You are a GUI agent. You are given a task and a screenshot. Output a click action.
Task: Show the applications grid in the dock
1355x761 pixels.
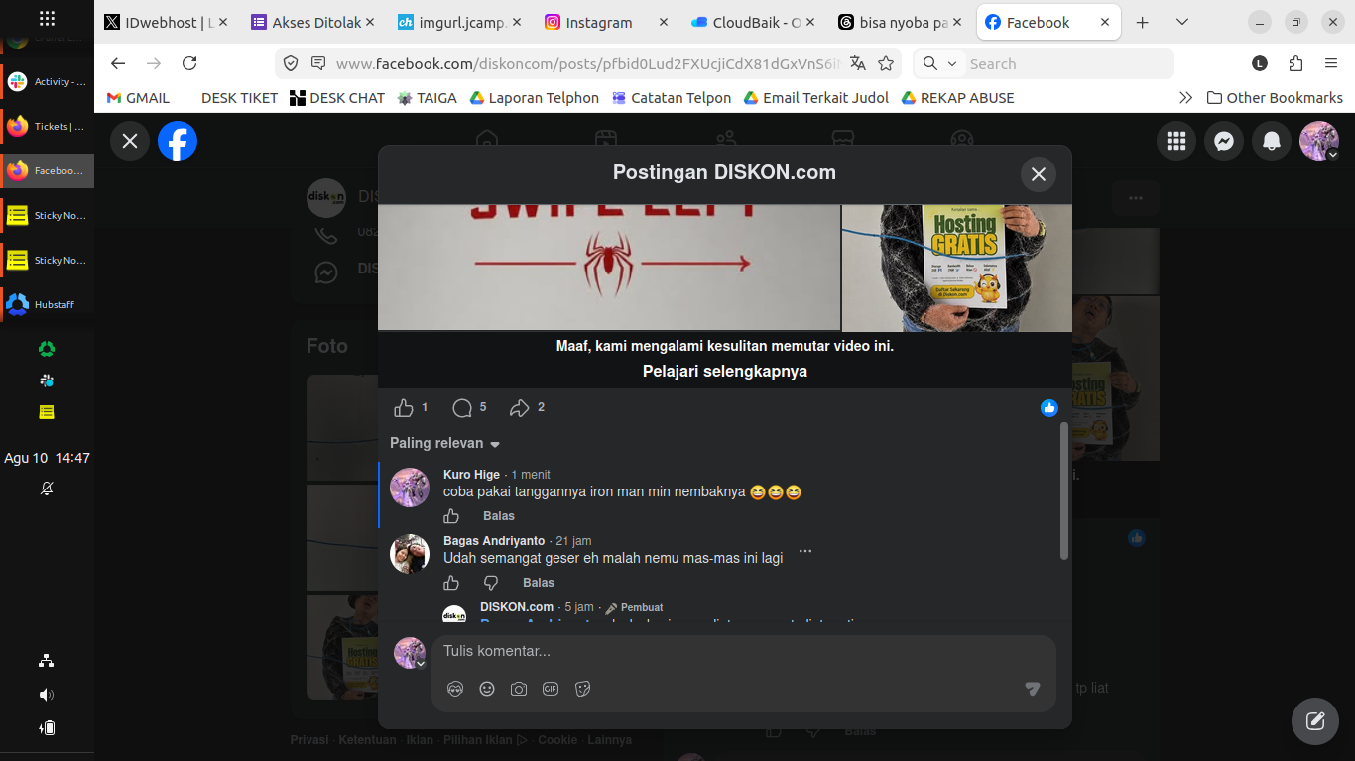47,19
